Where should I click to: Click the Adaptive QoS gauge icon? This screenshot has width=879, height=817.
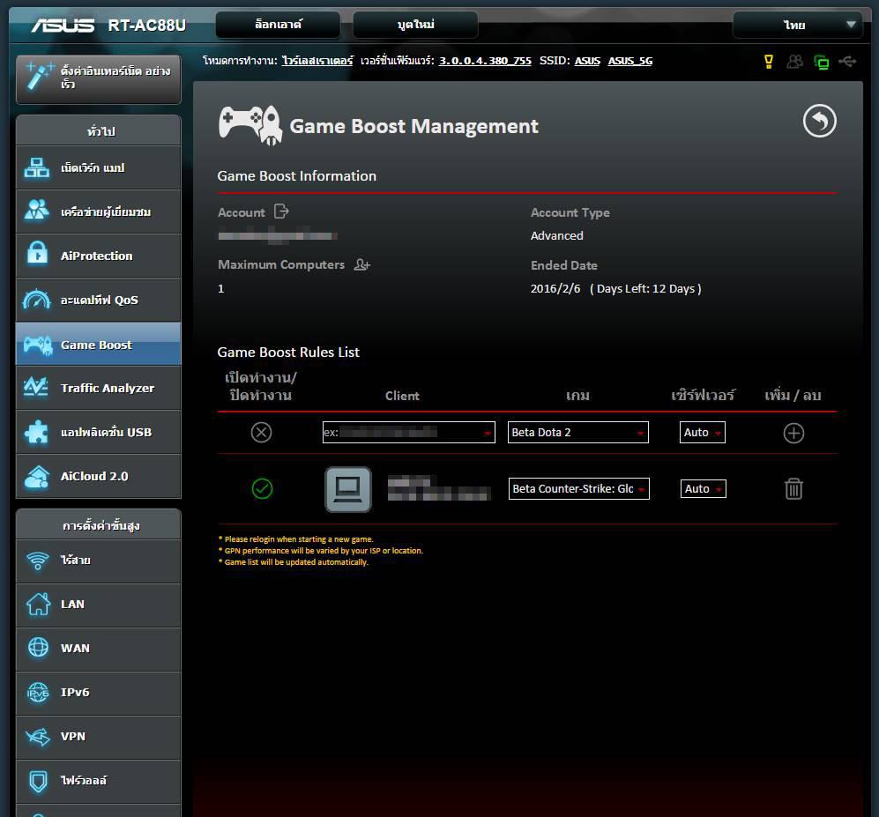37,300
